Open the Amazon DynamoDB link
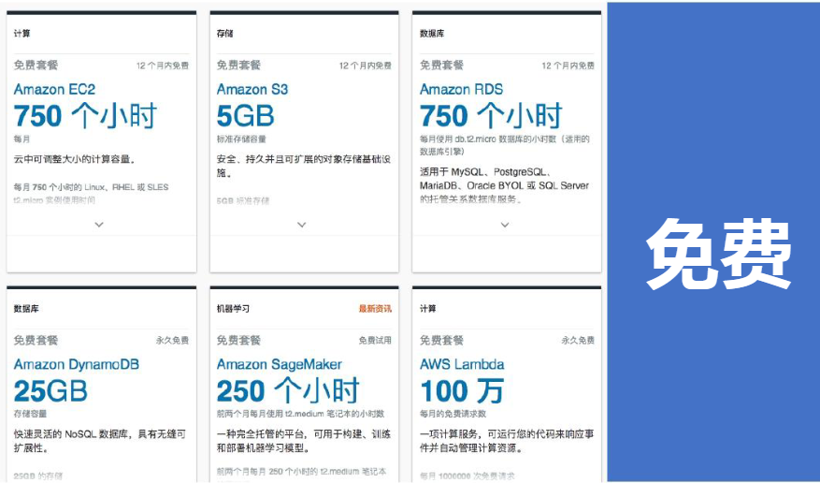 (77, 364)
